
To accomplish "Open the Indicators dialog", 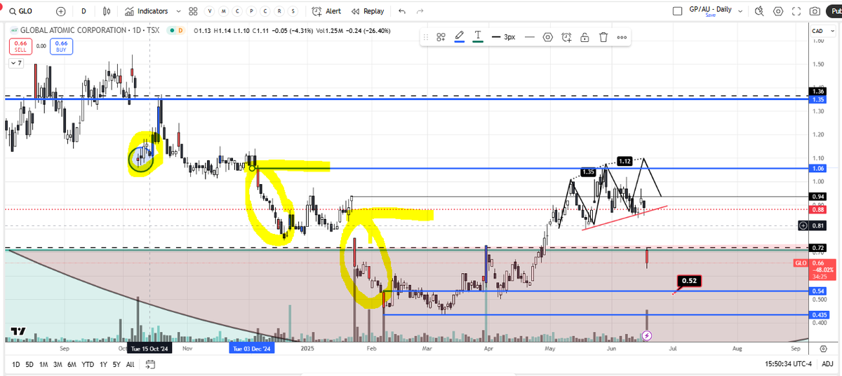I will point(147,11).
